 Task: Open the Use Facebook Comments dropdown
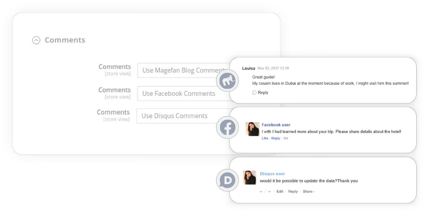[x=183, y=93]
